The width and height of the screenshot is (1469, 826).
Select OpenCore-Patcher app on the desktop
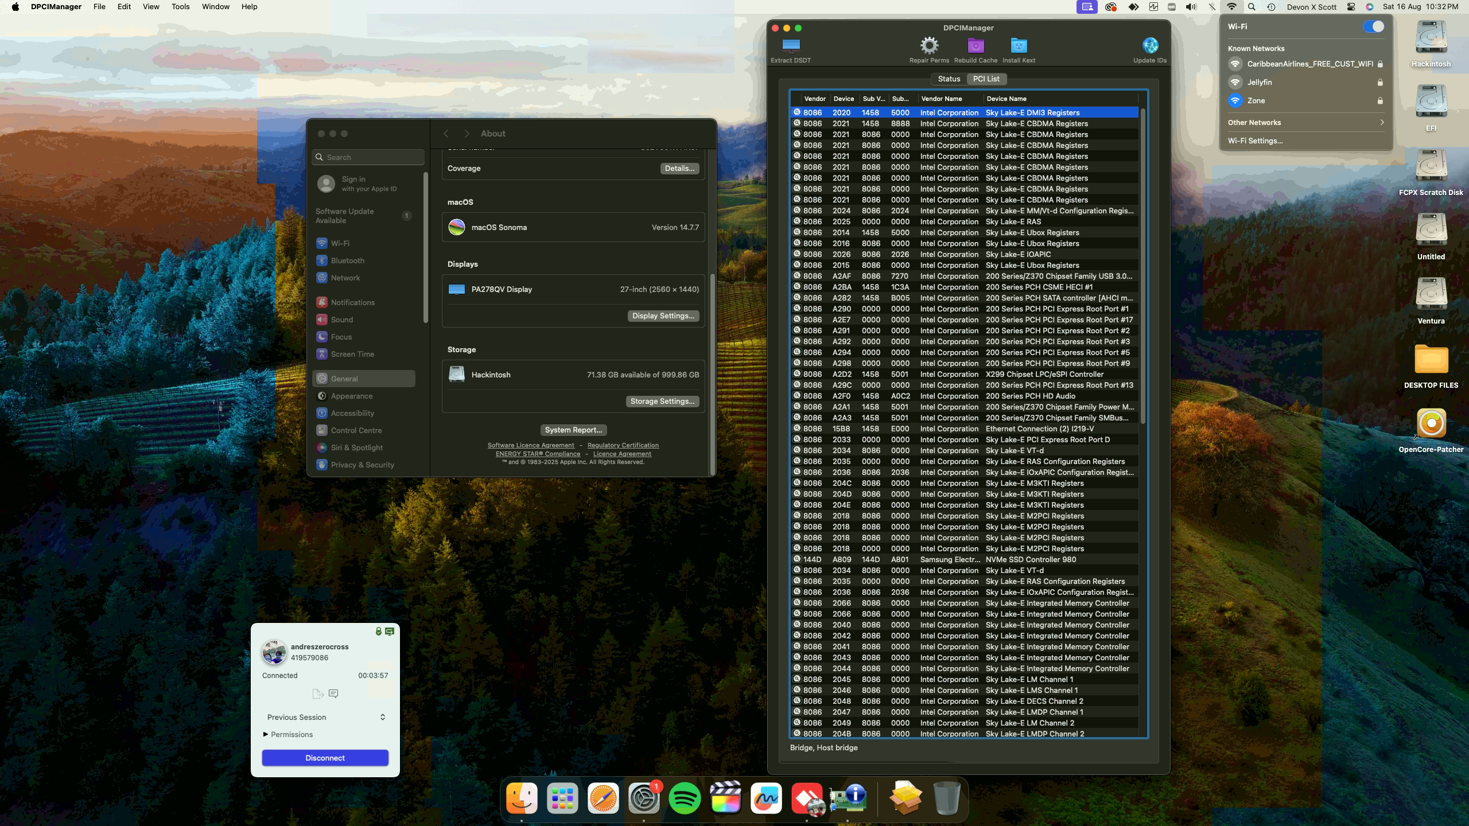point(1431,424)
